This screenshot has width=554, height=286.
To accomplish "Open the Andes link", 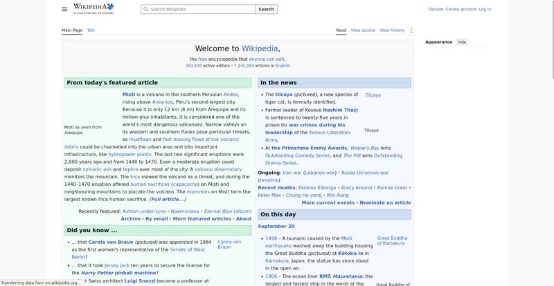I will (231, 95).
